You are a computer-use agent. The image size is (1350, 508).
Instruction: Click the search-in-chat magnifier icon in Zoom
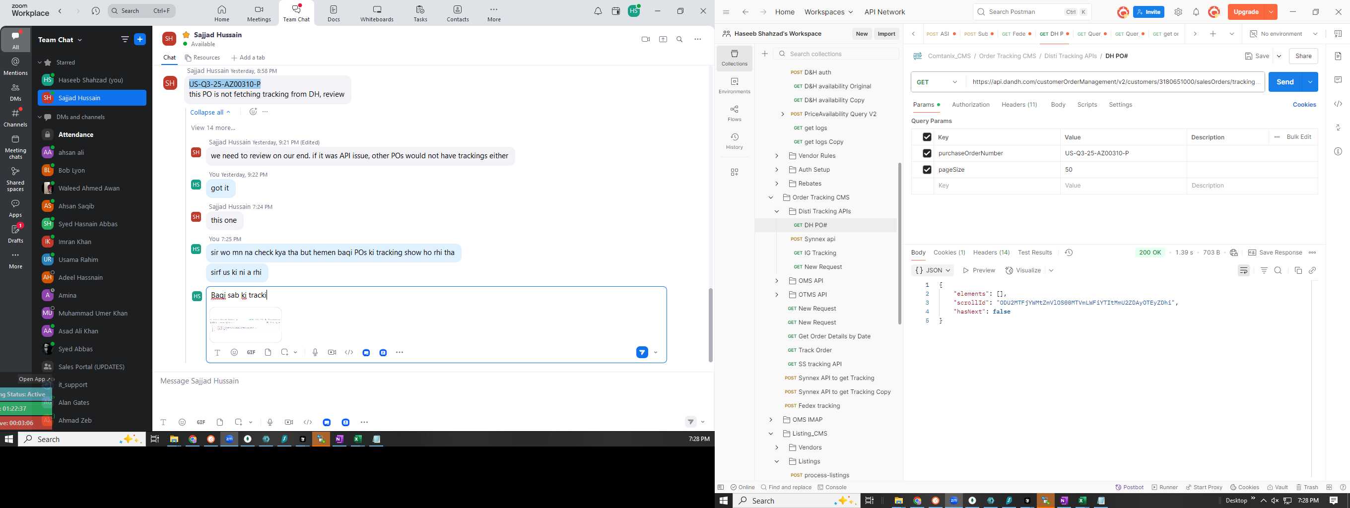tap(680, 39)
